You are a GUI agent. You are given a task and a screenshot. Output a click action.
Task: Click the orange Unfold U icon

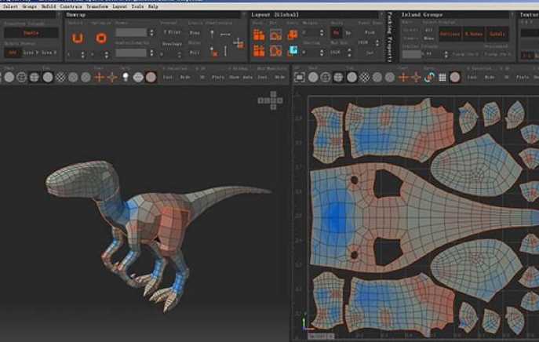click(x=78, y=38)
